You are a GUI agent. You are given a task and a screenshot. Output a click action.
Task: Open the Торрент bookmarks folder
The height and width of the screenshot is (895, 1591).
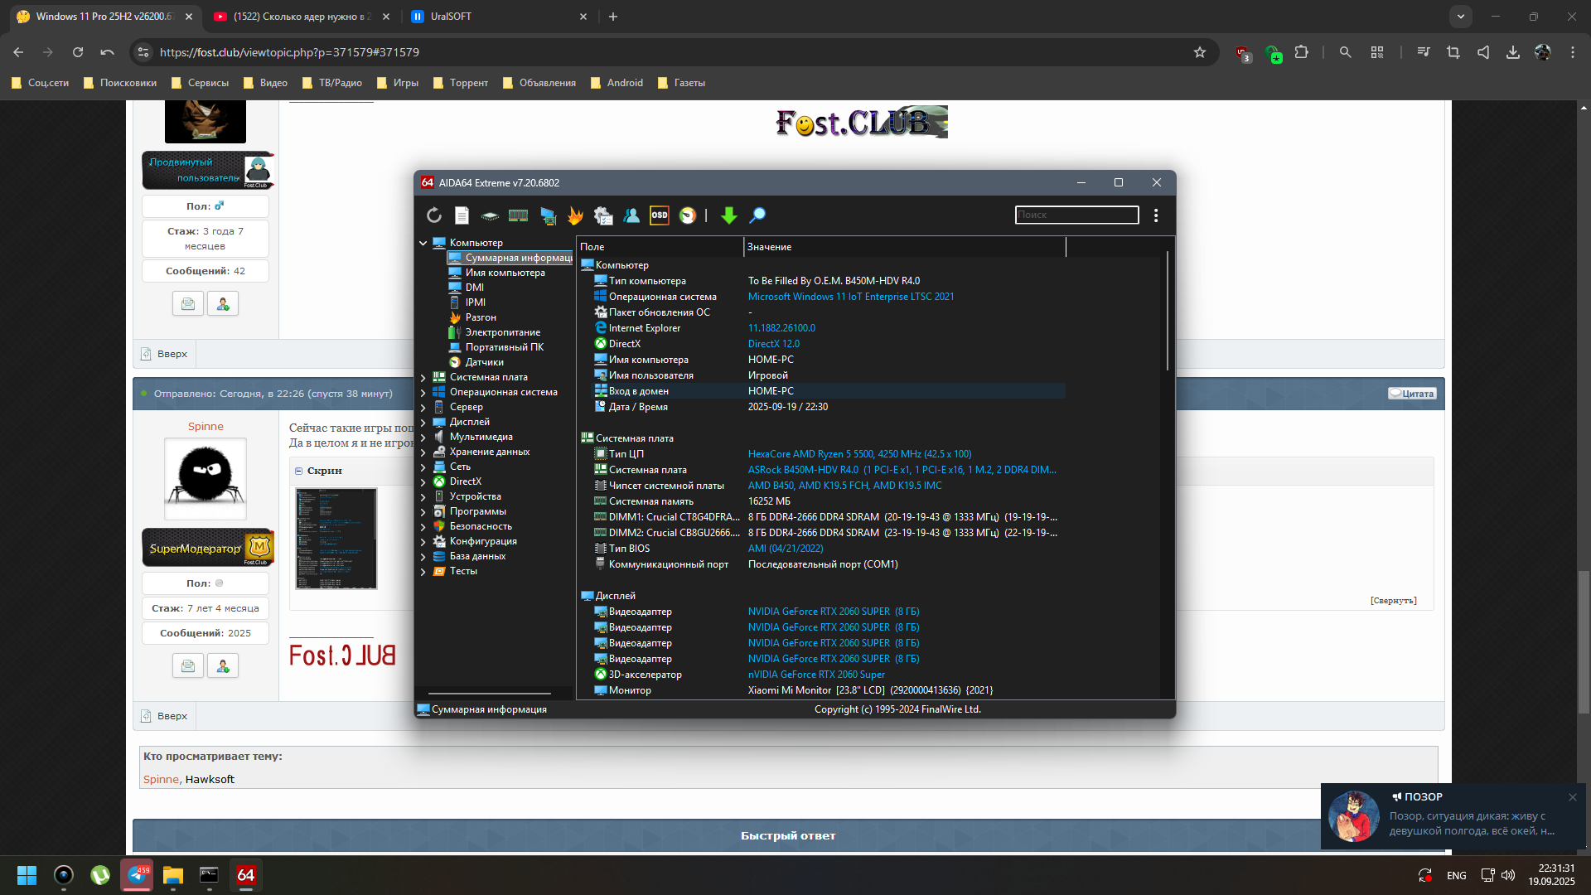[461, 83]
